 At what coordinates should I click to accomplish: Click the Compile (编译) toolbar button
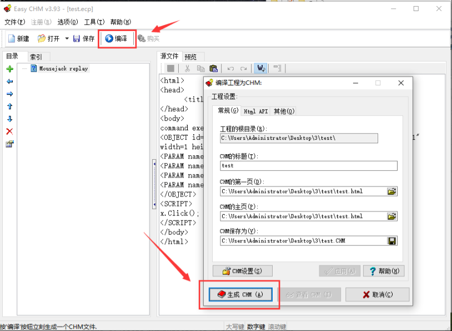(116, 39)
